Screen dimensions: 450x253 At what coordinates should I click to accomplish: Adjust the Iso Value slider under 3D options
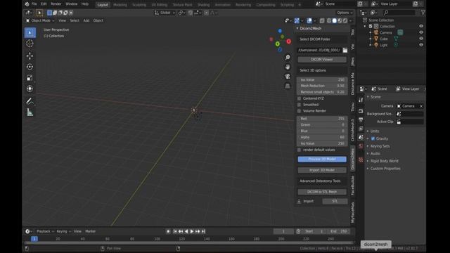[322, 79]
